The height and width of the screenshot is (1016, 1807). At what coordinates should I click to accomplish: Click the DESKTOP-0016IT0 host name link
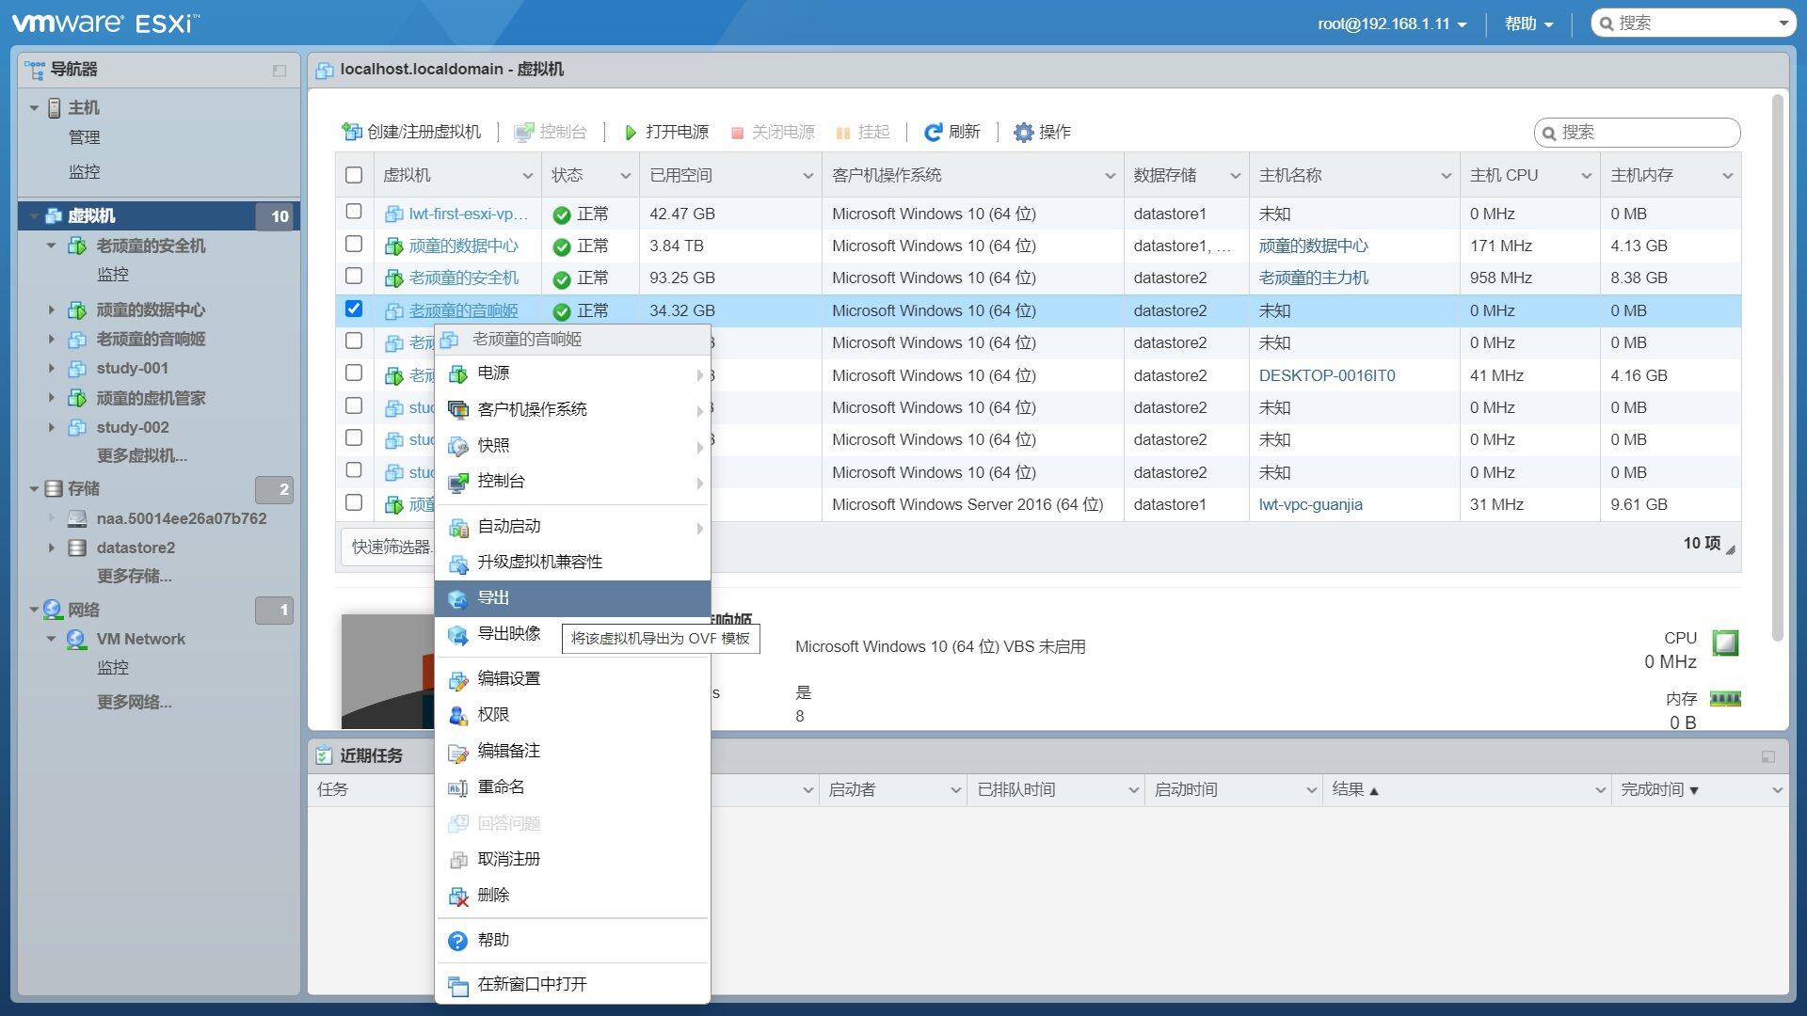(x=1327, y=375)
